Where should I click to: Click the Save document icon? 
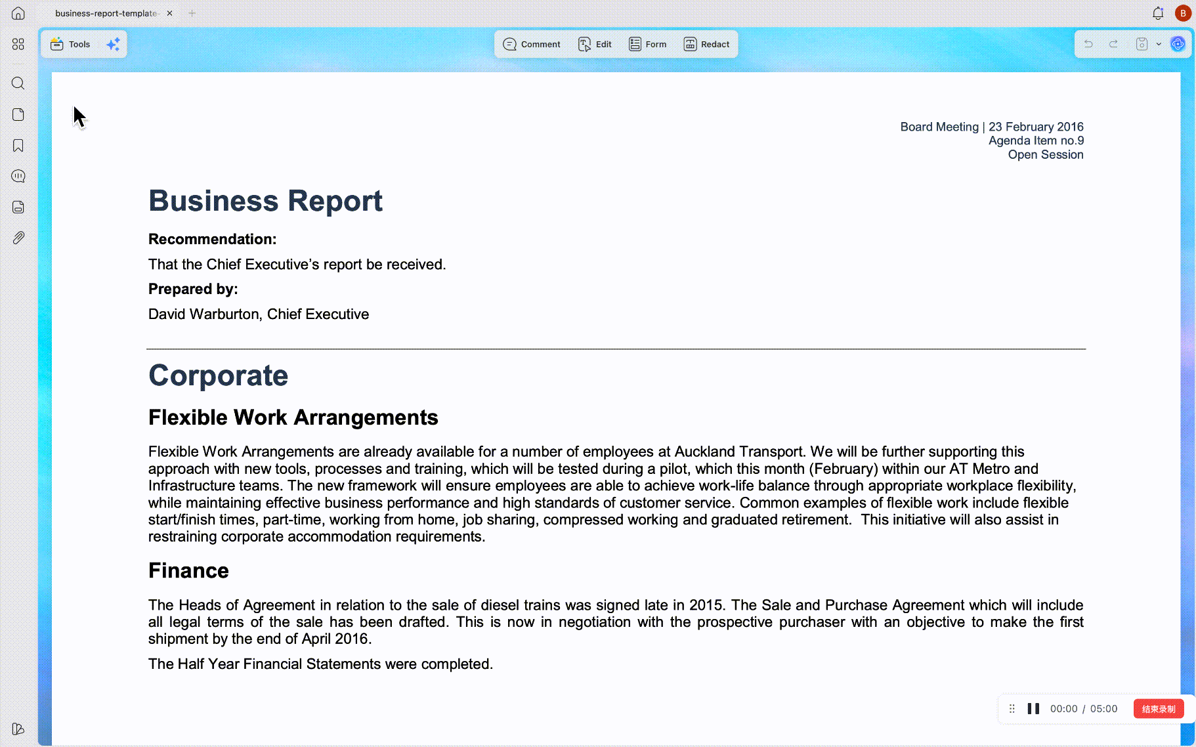(1142, 44)
